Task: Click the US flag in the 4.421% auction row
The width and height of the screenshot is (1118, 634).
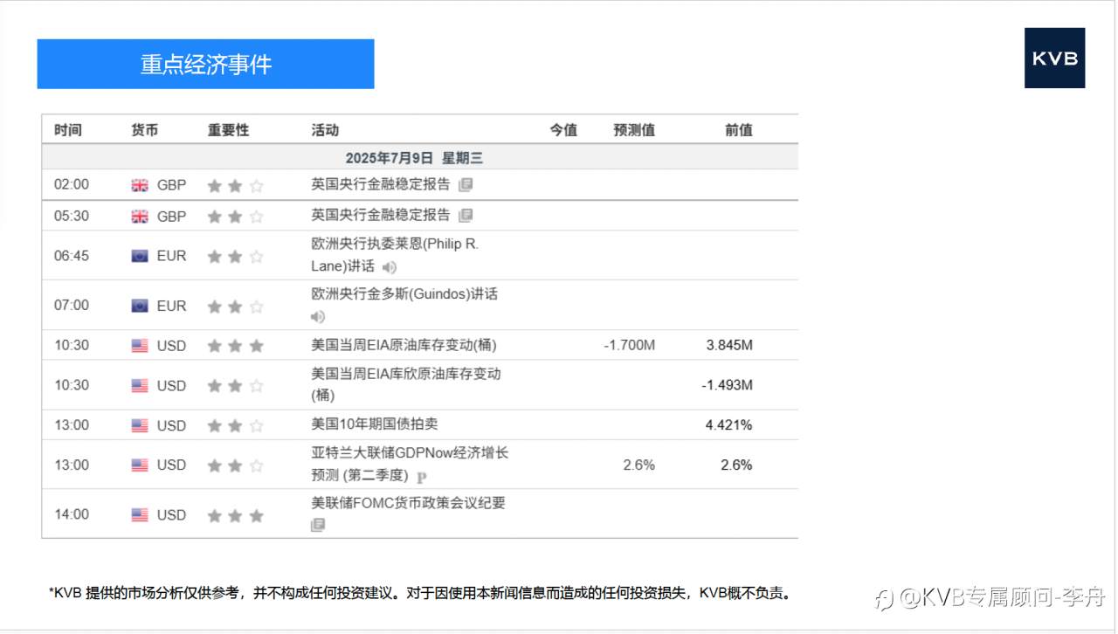Action: 140,425
